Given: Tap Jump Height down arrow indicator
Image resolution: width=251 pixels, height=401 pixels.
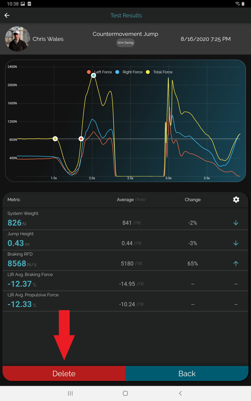Looking at the screenshot, I should click(x=236, y=243).
